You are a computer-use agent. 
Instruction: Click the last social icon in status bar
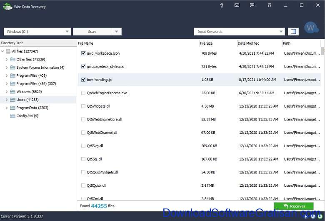point(320,216)
